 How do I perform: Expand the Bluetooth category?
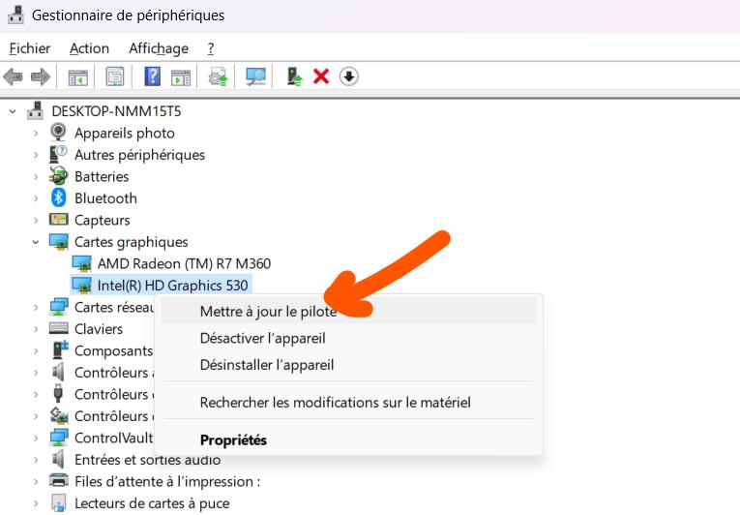[x=36, y=198]
